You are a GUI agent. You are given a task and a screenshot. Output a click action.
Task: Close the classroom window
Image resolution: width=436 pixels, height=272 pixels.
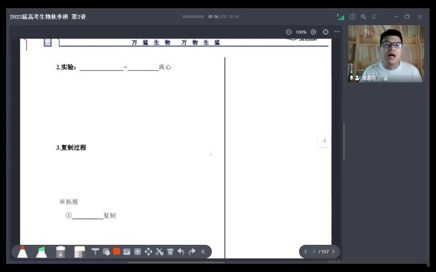pos(420,17)
